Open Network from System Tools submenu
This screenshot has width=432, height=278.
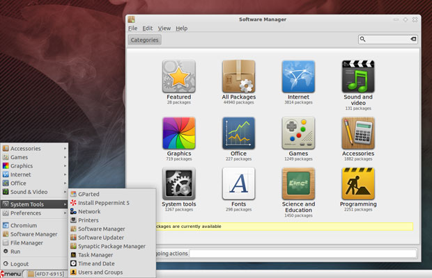(x=112, y=211)
